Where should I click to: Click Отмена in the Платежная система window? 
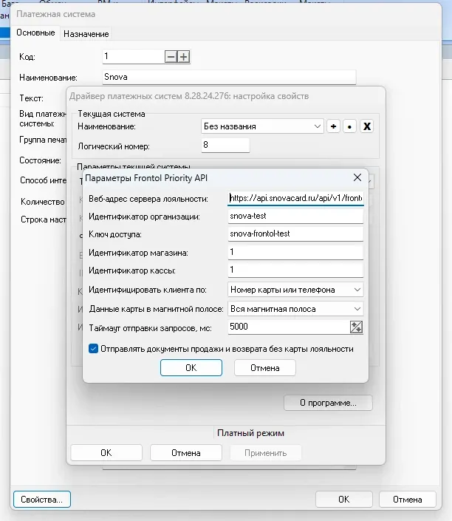pos(408,500)
